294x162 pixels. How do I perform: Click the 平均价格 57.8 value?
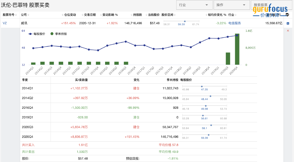click(169, 145)
